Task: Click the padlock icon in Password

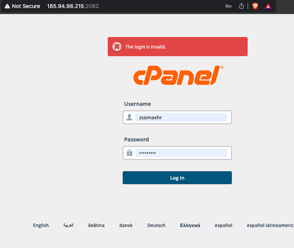Action: (129, 152)
